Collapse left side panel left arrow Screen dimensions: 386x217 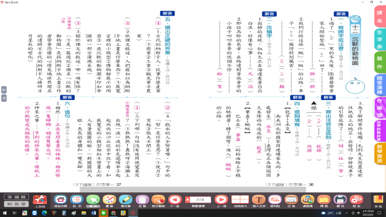[4, 98]
